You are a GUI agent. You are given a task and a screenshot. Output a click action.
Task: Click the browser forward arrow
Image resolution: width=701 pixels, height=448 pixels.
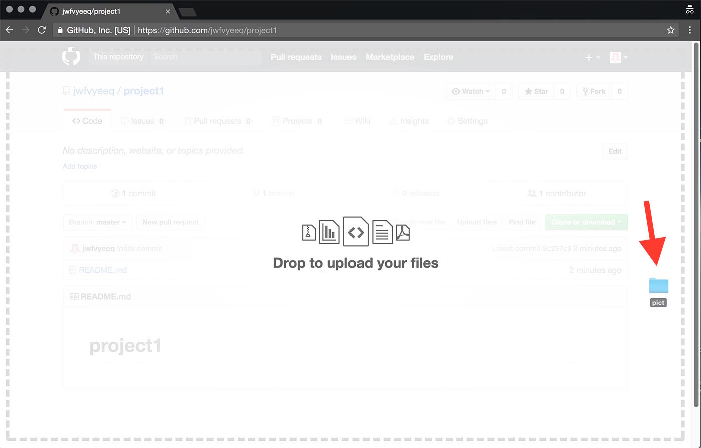[25, 30]
